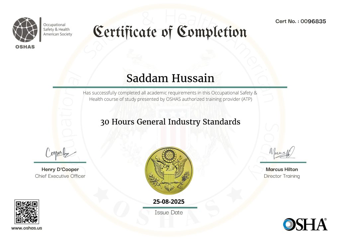Click the Henry D'Cooper name text
The image size is (340, 240).
click(x=60, y=169)
